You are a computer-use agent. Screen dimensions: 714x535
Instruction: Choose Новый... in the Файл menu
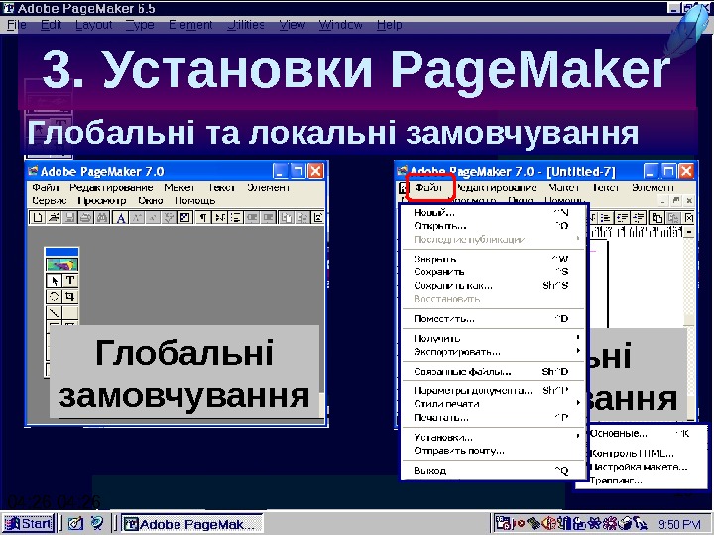(493, 212)
